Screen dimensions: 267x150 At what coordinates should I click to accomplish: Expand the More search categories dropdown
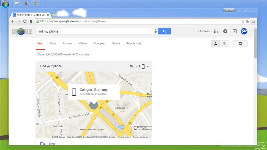tap(116, 44)
